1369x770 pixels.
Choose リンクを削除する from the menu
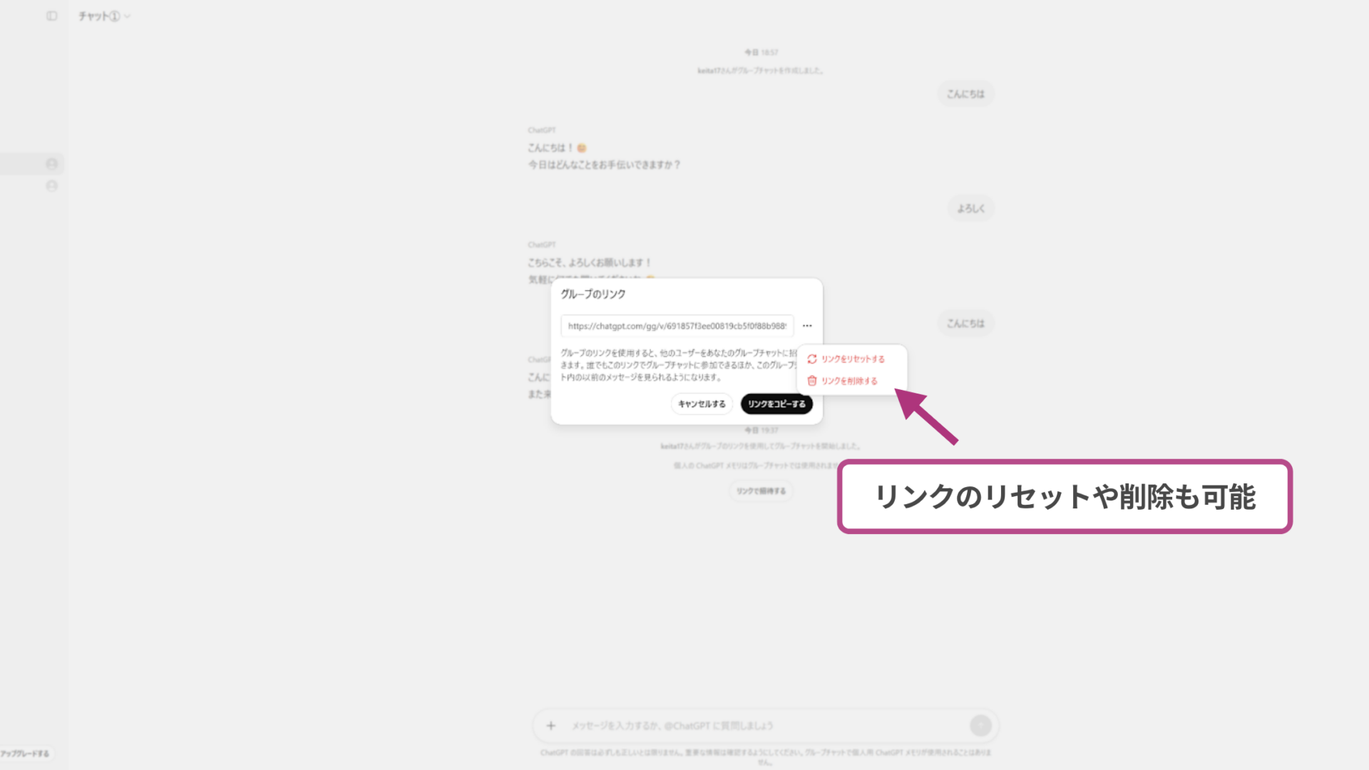coord(851,381)
